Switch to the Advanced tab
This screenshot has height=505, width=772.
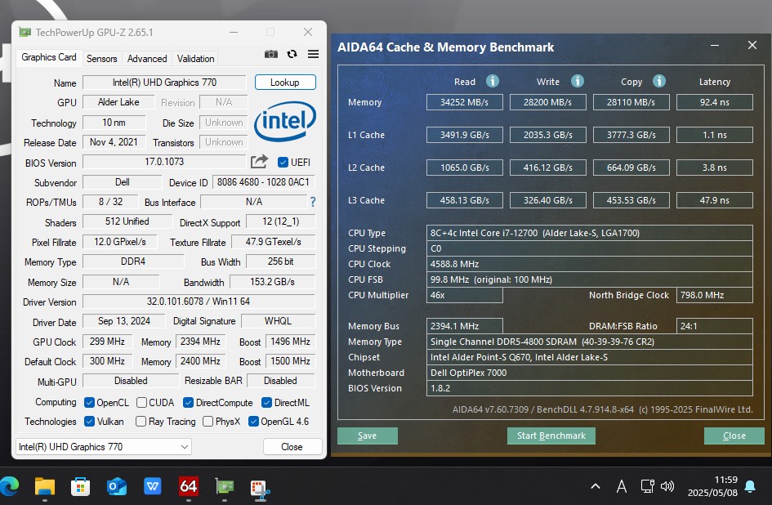point(147,59)
